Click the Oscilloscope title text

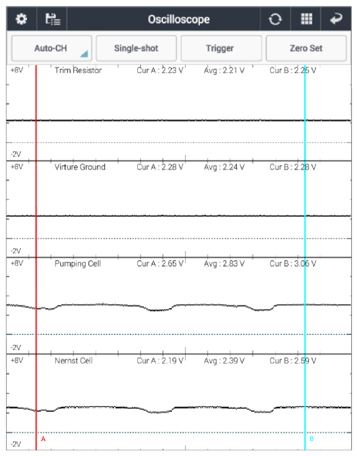pos(179,19)
